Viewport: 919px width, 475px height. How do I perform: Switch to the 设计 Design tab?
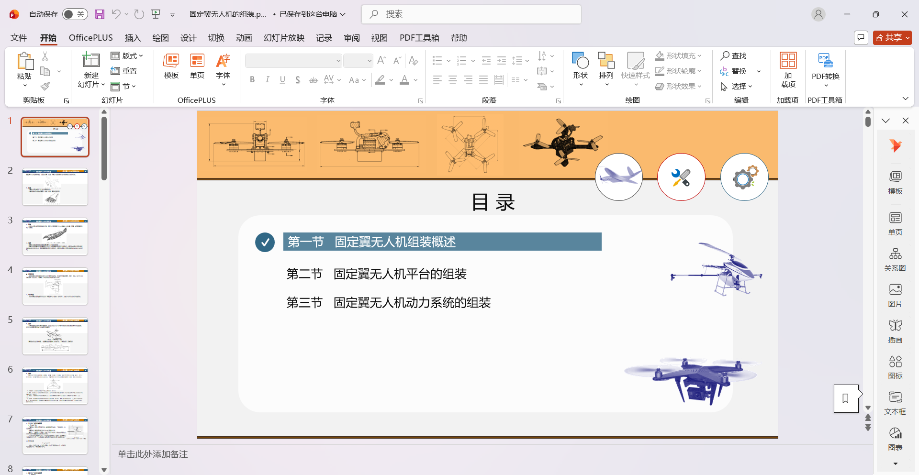(x=188, y=38)
